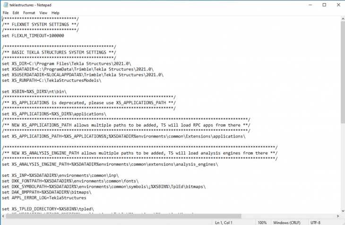Click the Notepad icon in the title bar
This screenshot has height=225, width=345.
click(6, 5)
